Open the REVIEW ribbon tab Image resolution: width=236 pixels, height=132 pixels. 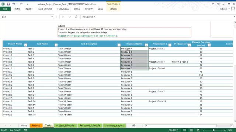click(x=89, y=9)
